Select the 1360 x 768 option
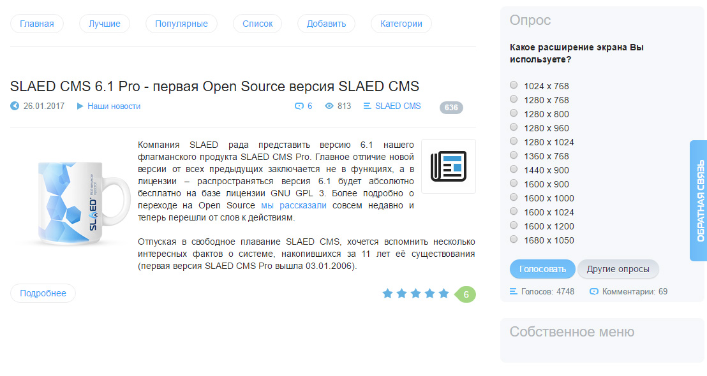This screenshot has height=376, width=707. tap(514, 155)
